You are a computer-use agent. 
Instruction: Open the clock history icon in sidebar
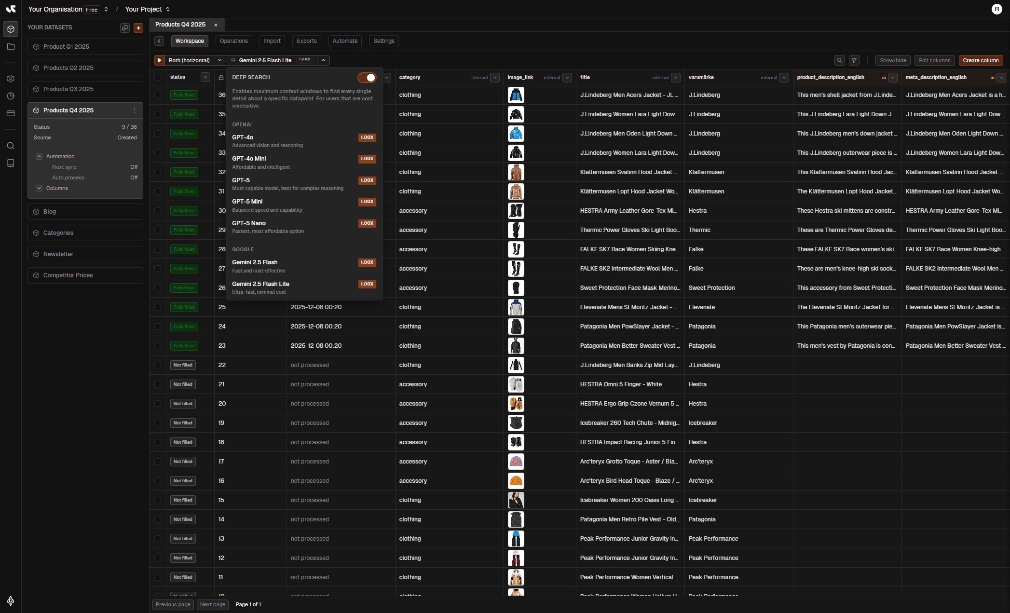[x=11, y=96]
